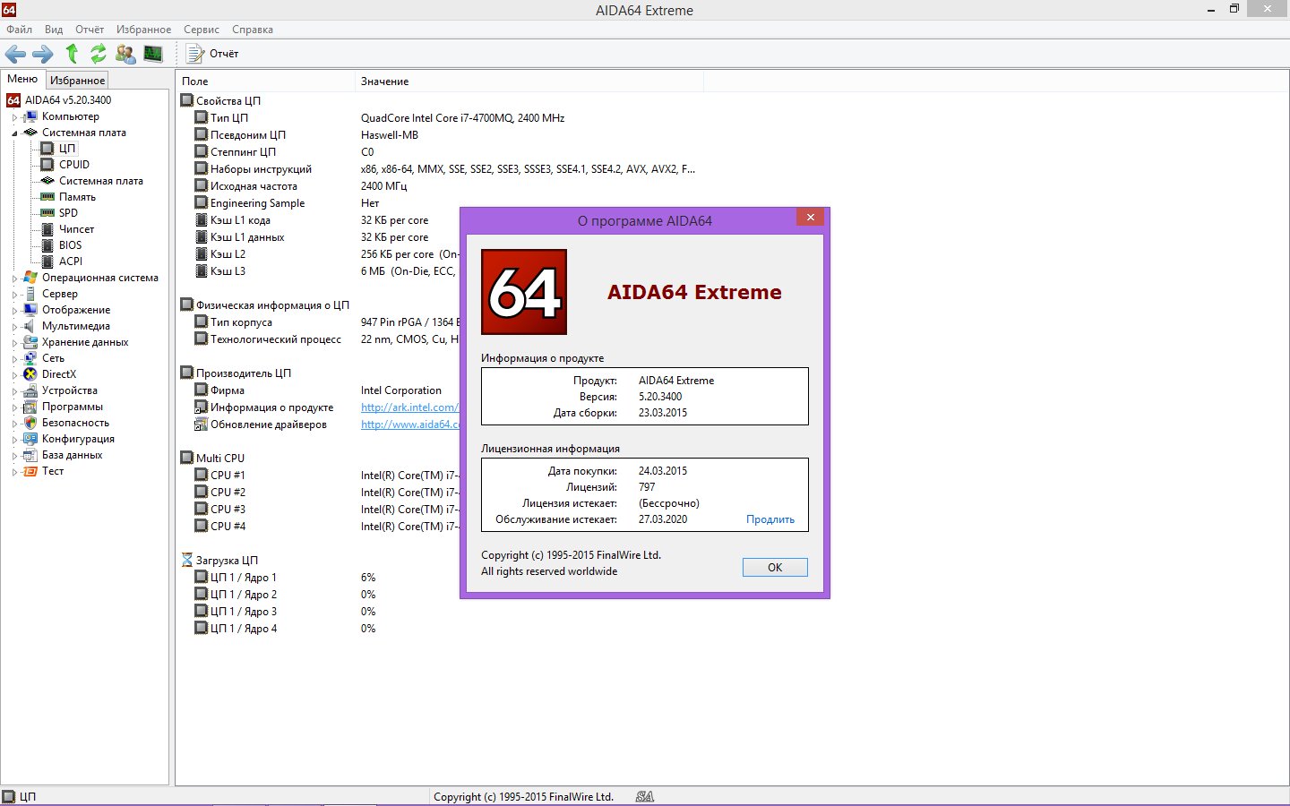Expand the Компьютер tree node
This screenshot has width=1290, height=806.
pyautogui.click(x=14, y=117)
